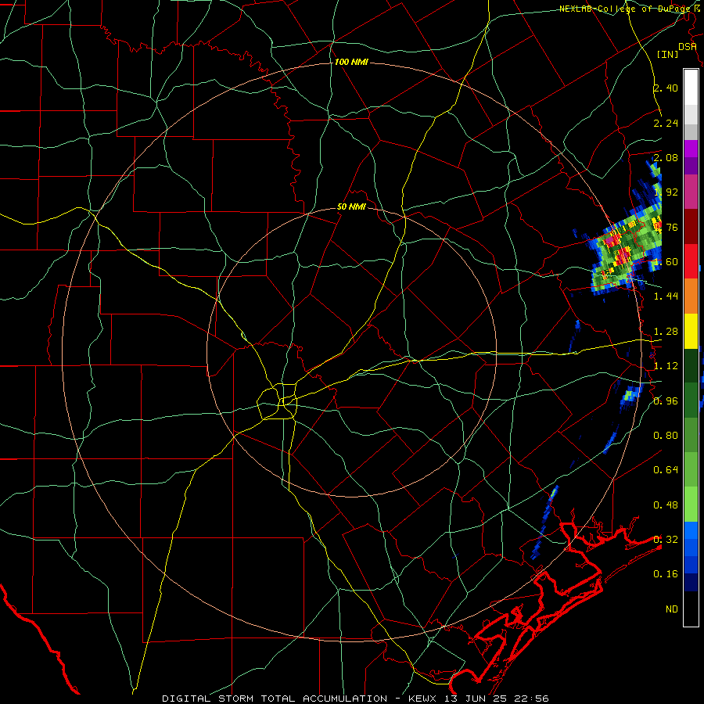The image size is (704, 704).
Task: Click the 50 NMI range ring label
Action: pyautogui.click(x=351, y=207)
